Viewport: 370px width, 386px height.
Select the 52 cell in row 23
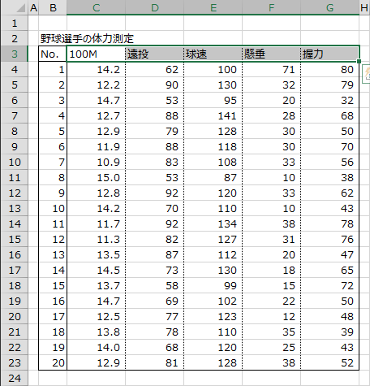click(x=330, y=362)
